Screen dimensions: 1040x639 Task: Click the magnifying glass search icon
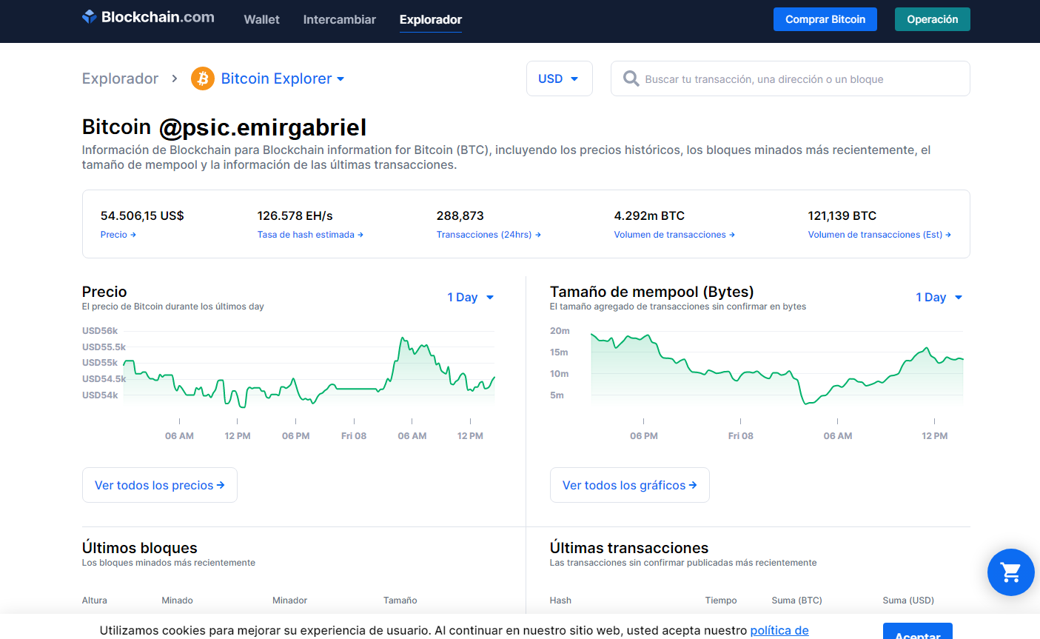pos(631,78)
